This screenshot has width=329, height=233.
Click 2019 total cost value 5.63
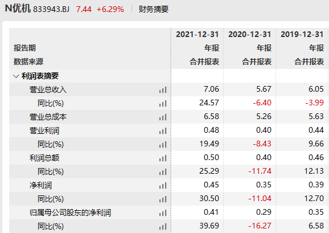[x=316, y=116]
